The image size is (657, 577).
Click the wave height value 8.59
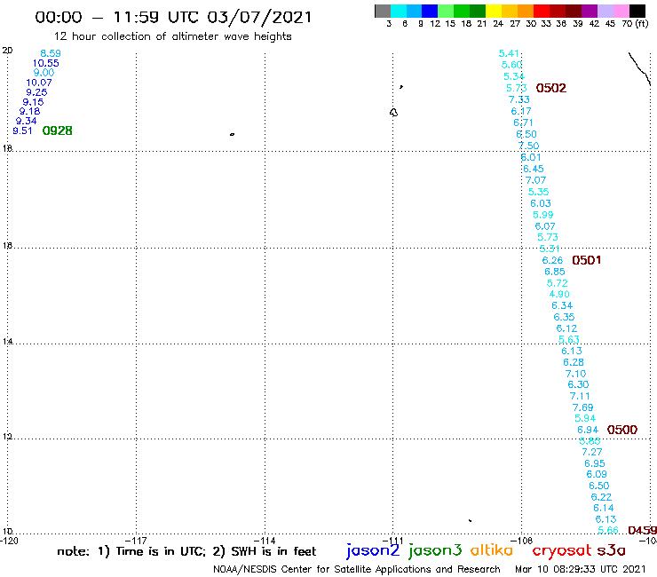pos(51,53)
